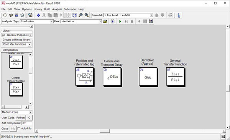The height and width of the screenshot is (140, 230).
Task: Click the canvas horizontal scrollbar thumb
Action: 105,131
